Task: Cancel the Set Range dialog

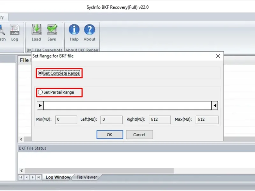Action: pyautogui.click(x=139, y=135)
